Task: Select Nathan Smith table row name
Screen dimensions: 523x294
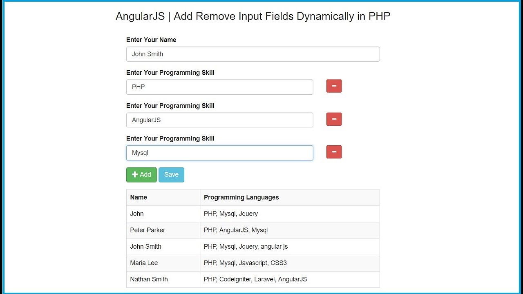Action: [149, 279]
